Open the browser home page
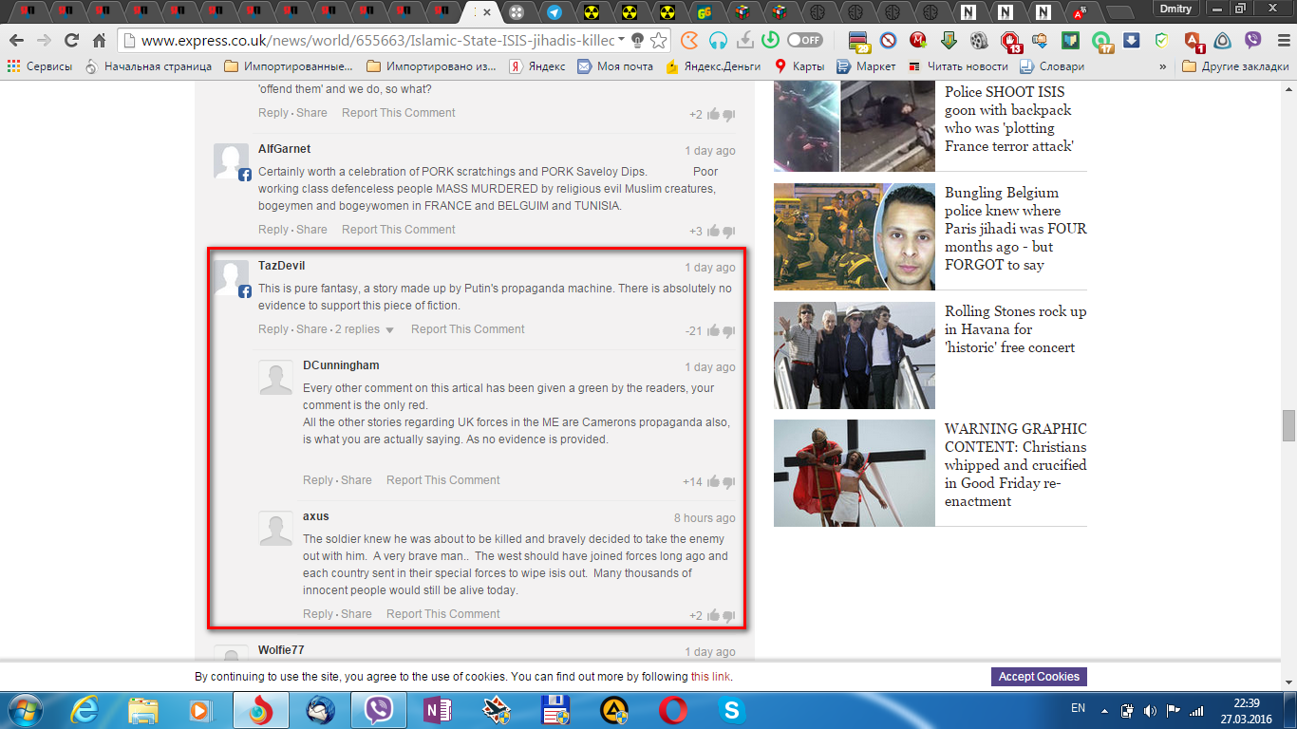1297x729 pixels. tap(99, 41)
